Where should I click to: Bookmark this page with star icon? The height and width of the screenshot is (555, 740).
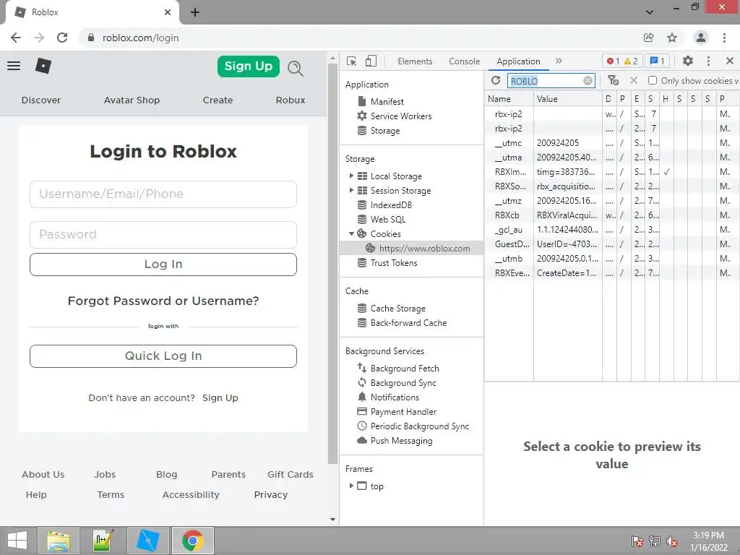click(672, 38)
